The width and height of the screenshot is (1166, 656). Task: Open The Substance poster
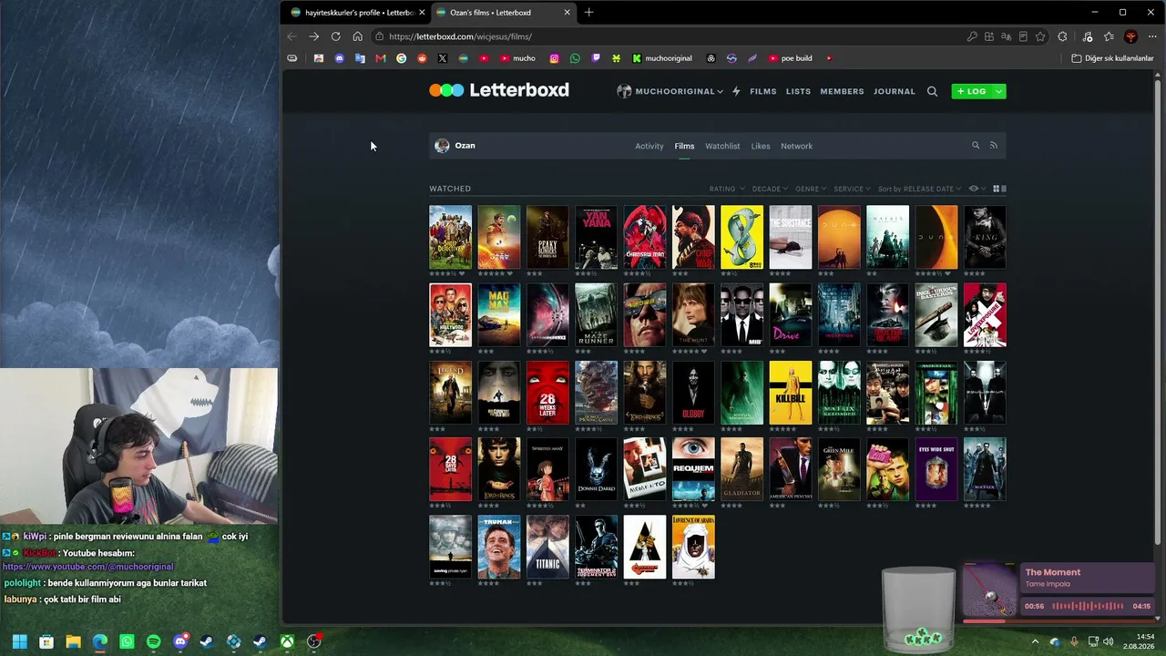pyautogui.click(x=791, y=237)
